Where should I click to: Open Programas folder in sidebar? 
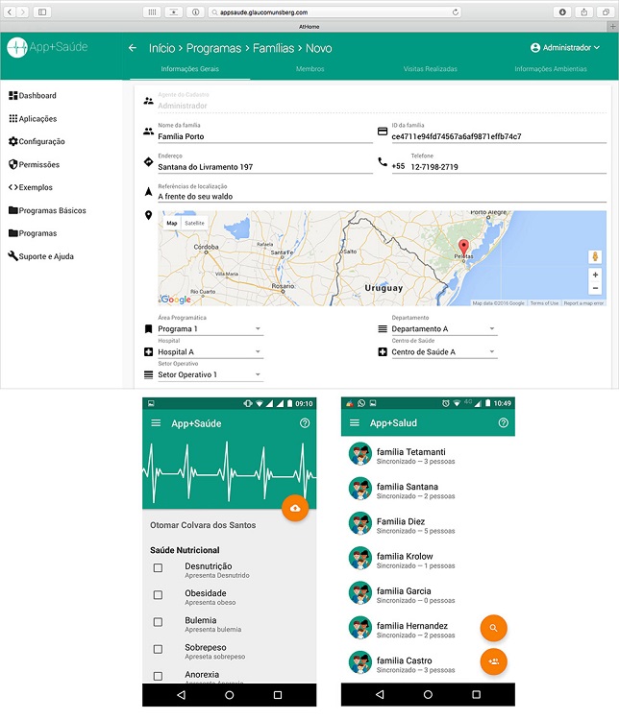[33, 233]
